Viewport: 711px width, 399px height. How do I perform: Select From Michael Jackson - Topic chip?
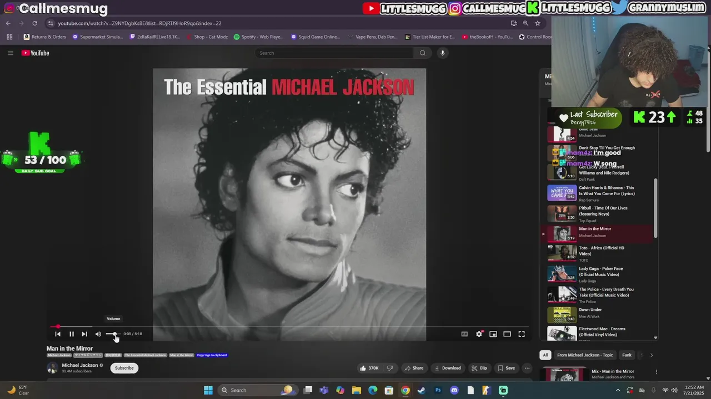[585, 355]
